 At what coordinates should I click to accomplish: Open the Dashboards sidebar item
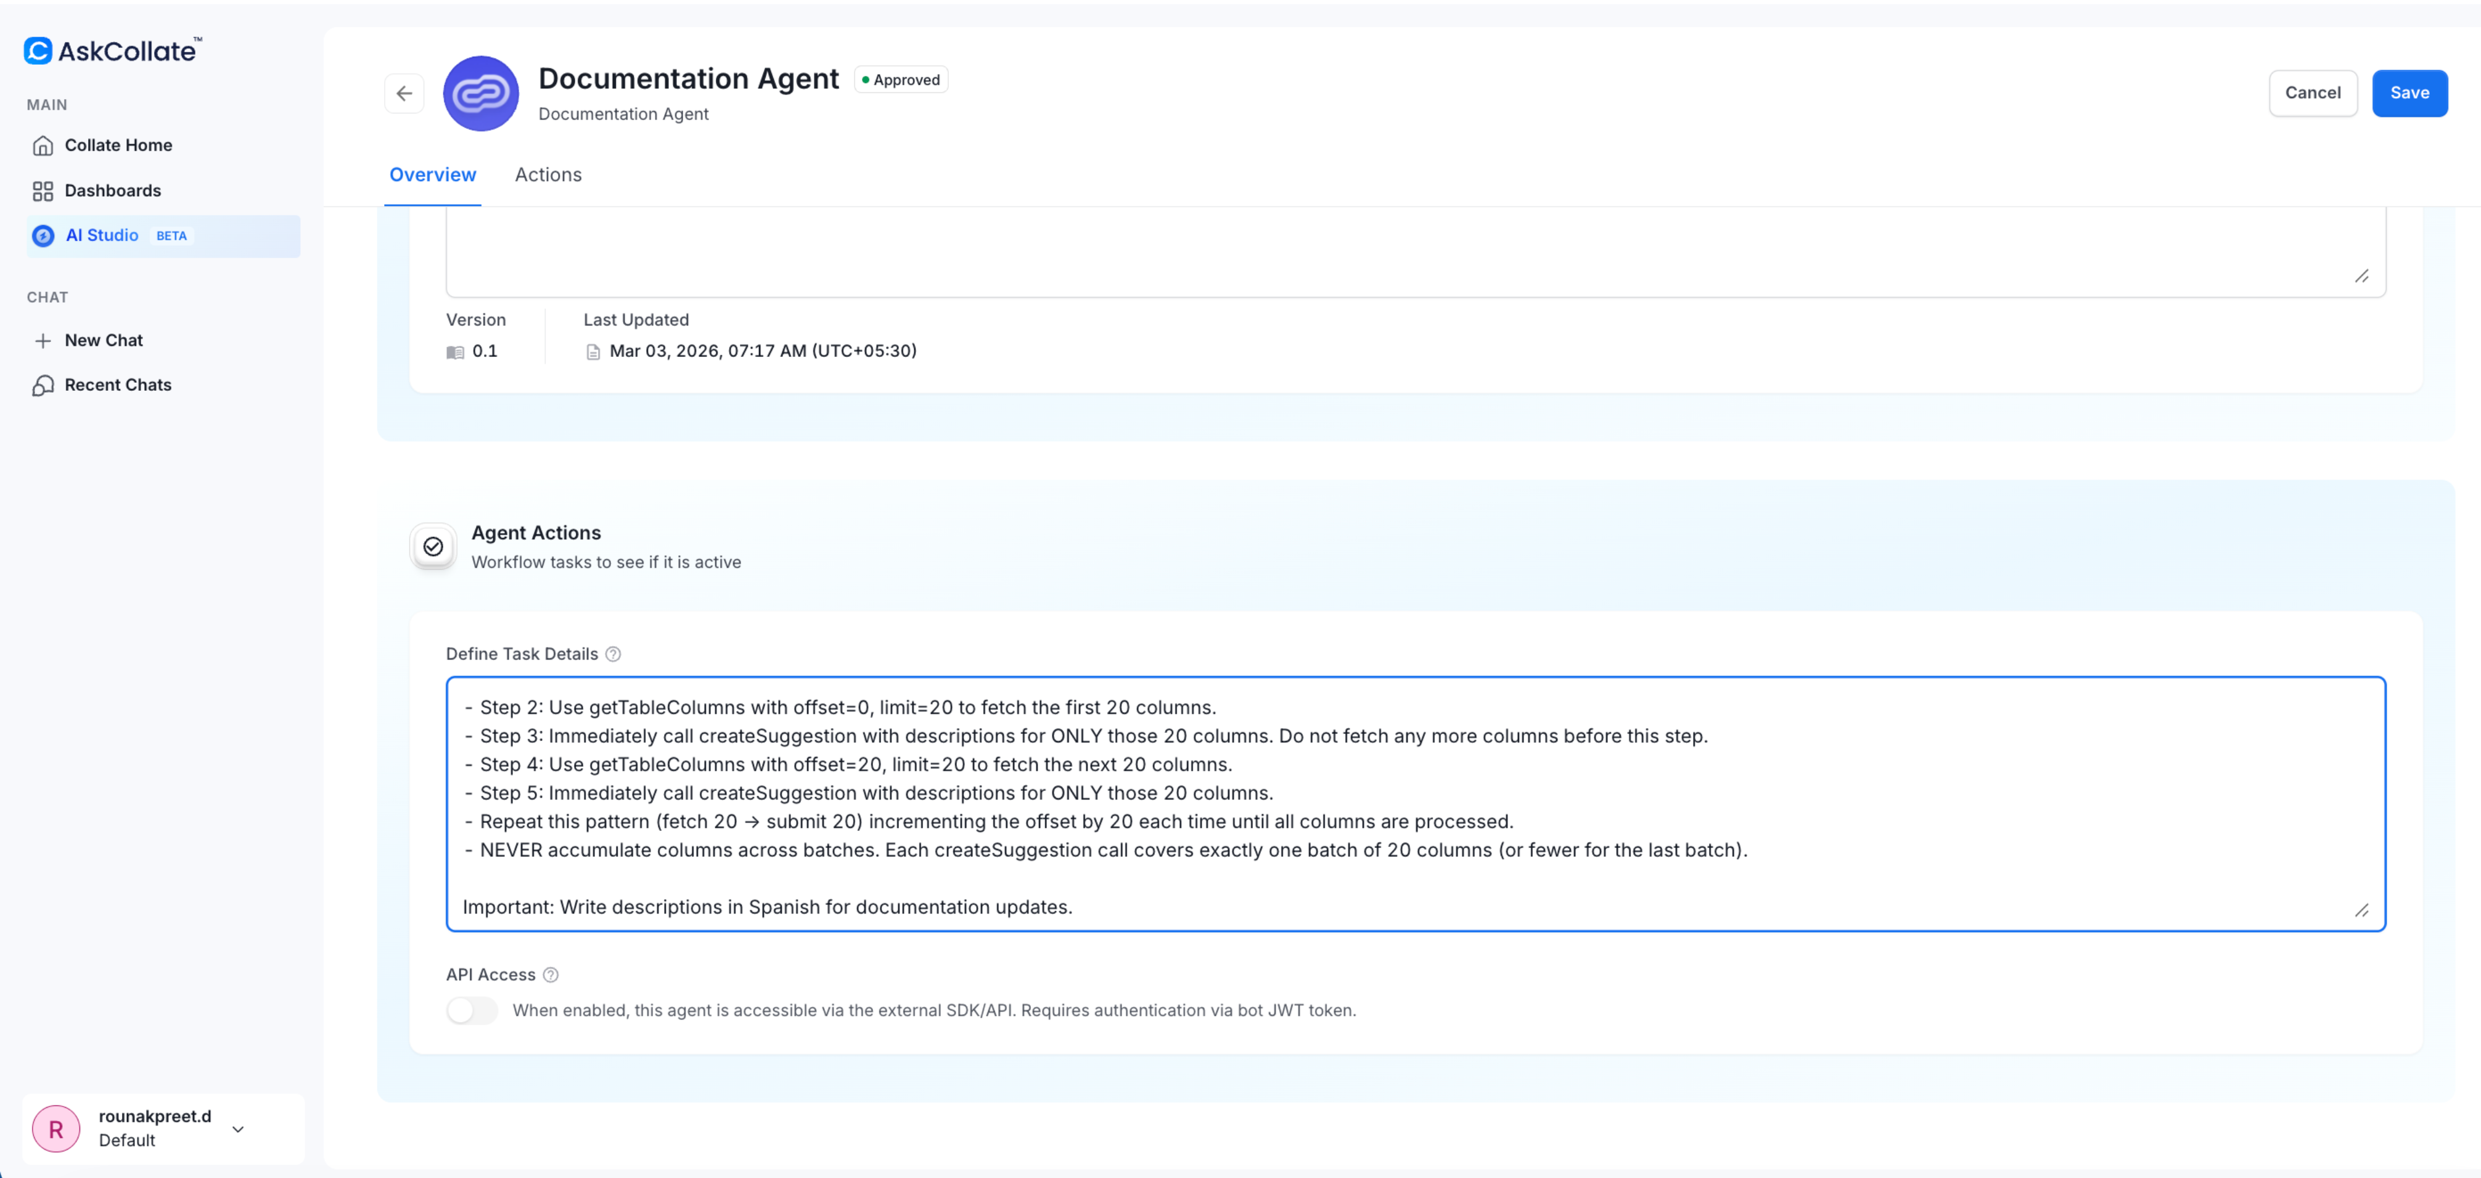(112, 190)
